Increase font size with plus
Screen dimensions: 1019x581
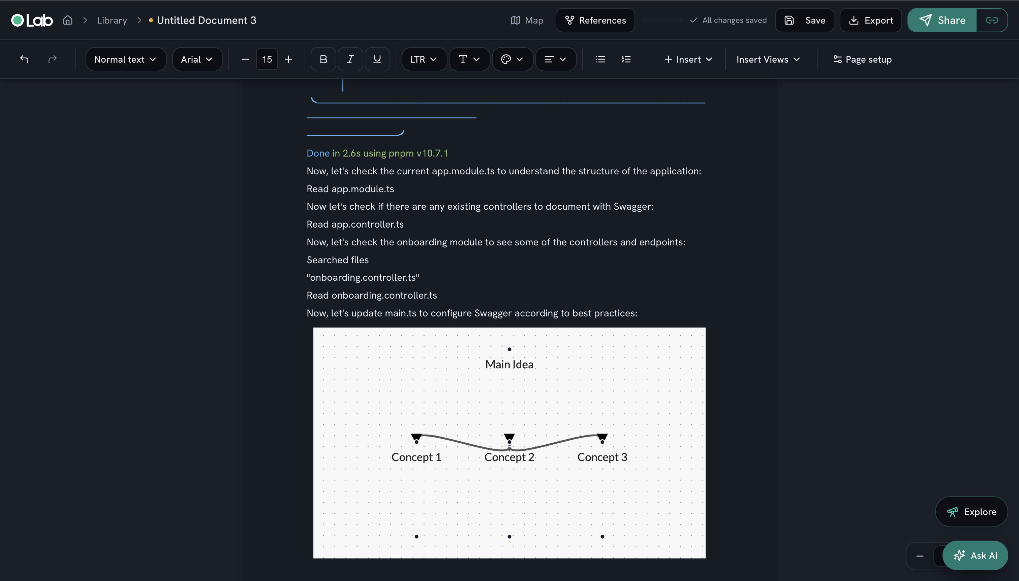pyautogui.click(x=288, y=60)
